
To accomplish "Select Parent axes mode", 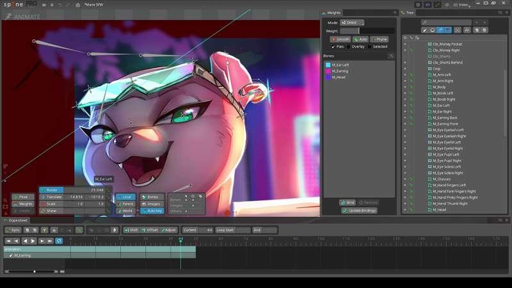I will coord(125,204).
